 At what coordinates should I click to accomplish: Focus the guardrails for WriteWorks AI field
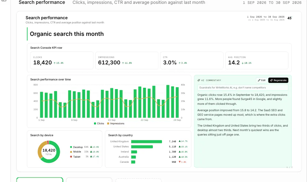point(243,87)
